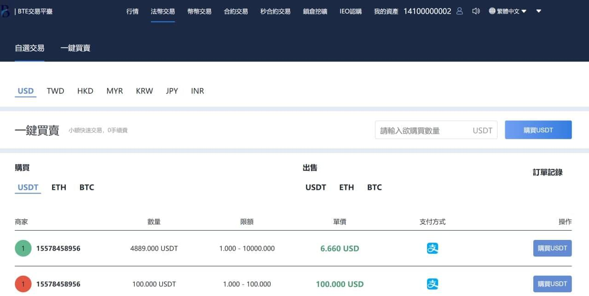The image size is (589, 296).
Task: Select the HKD currency tab
Action: point(85,91)
